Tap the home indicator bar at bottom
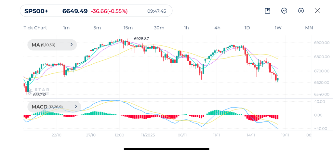Image resolution: width=333 pixels, height=153 pixels. click(x=166, y=149)
